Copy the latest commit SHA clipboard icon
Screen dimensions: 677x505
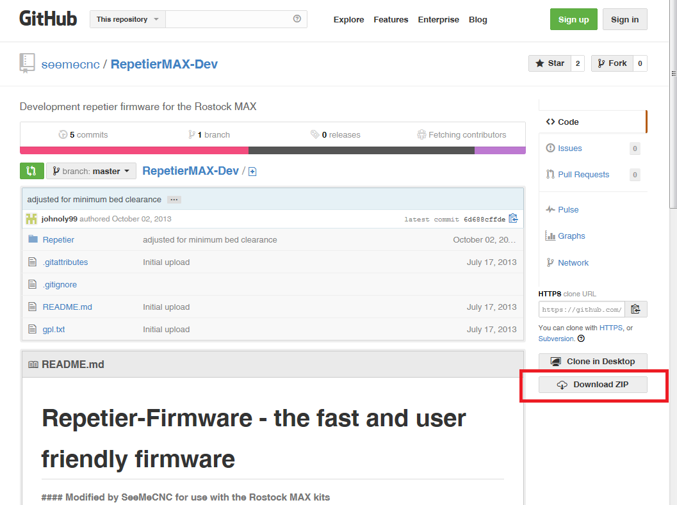pyautogui.click(x=513, y=219)
